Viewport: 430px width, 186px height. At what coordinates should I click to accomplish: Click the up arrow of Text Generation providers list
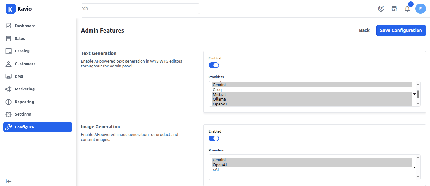(x=418, y=84)
